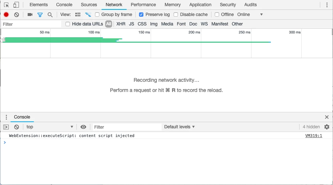This screenshot has height=185, width=333.
Task: Switch to the Sources tab
Action: coord(89,5)
